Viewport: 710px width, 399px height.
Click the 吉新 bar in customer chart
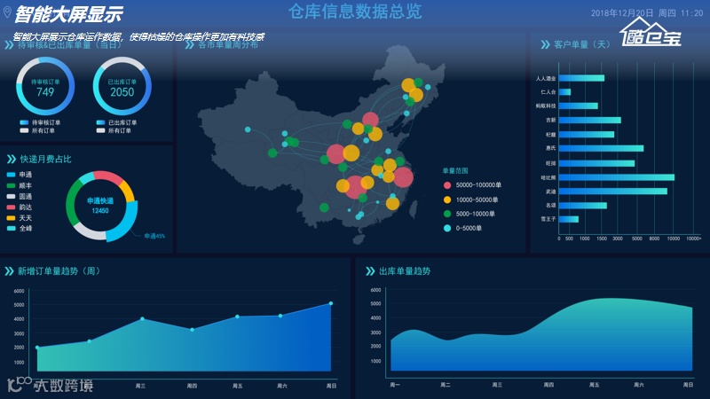[x=589, y=121]
